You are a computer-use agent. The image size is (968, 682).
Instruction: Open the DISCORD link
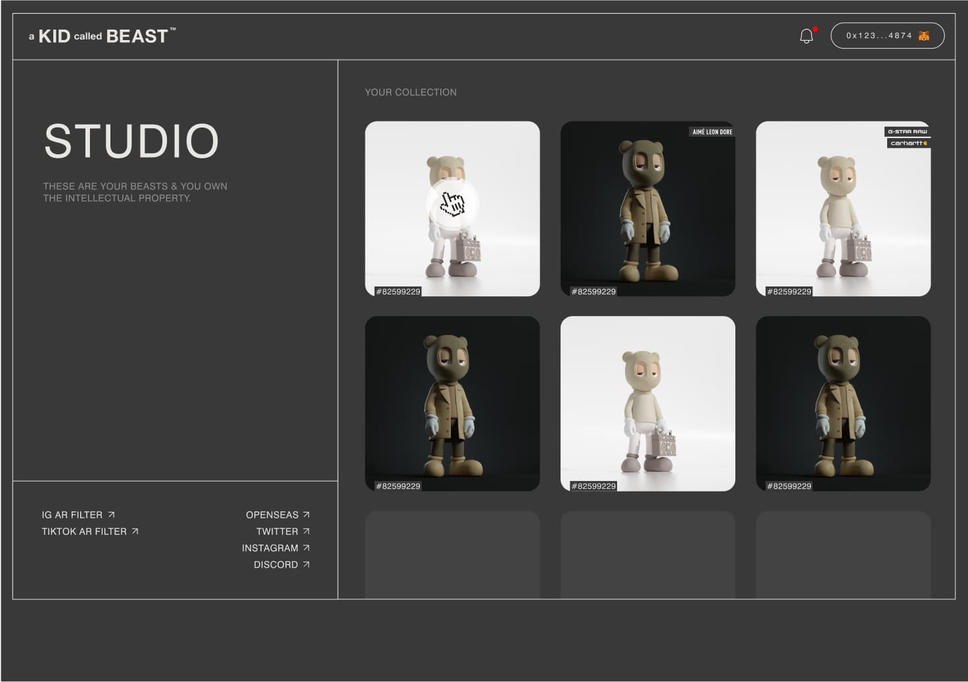coord(276,565)
